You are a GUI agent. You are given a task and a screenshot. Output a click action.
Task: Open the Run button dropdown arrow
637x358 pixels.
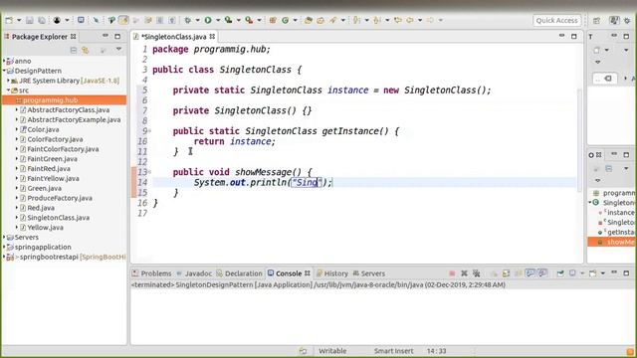tap(218, 20)
